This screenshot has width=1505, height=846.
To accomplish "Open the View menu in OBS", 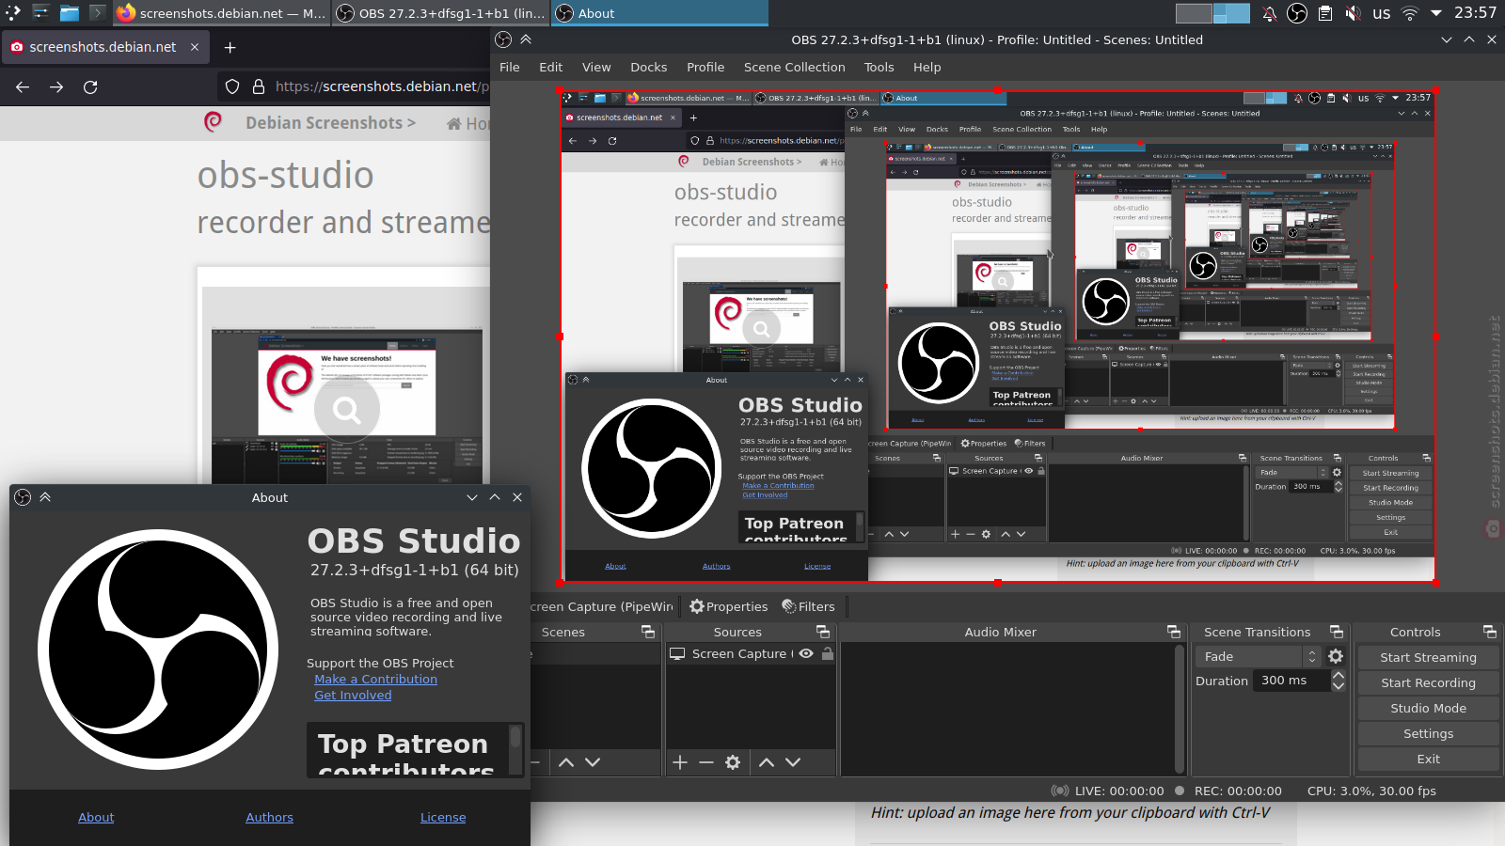I will click(596, 68).
